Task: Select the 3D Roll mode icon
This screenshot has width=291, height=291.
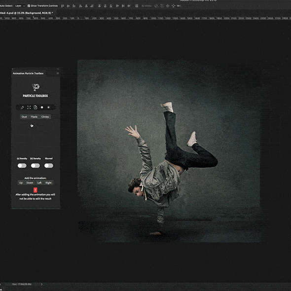Action: (162, 6)
